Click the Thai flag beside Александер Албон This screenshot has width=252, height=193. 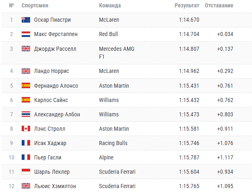point(26,114)
